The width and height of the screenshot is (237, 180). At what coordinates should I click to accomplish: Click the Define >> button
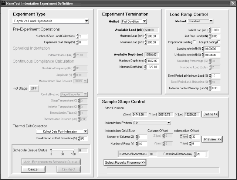point(210,114)
